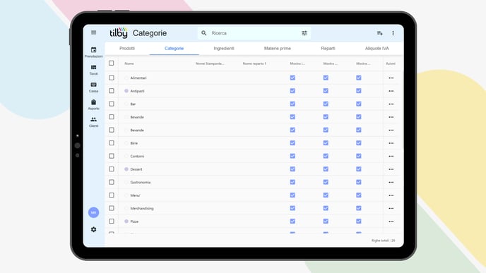Open the vertical three-dot overflow menu
This screenshot has height=273, width=486.
coord(393,33)
